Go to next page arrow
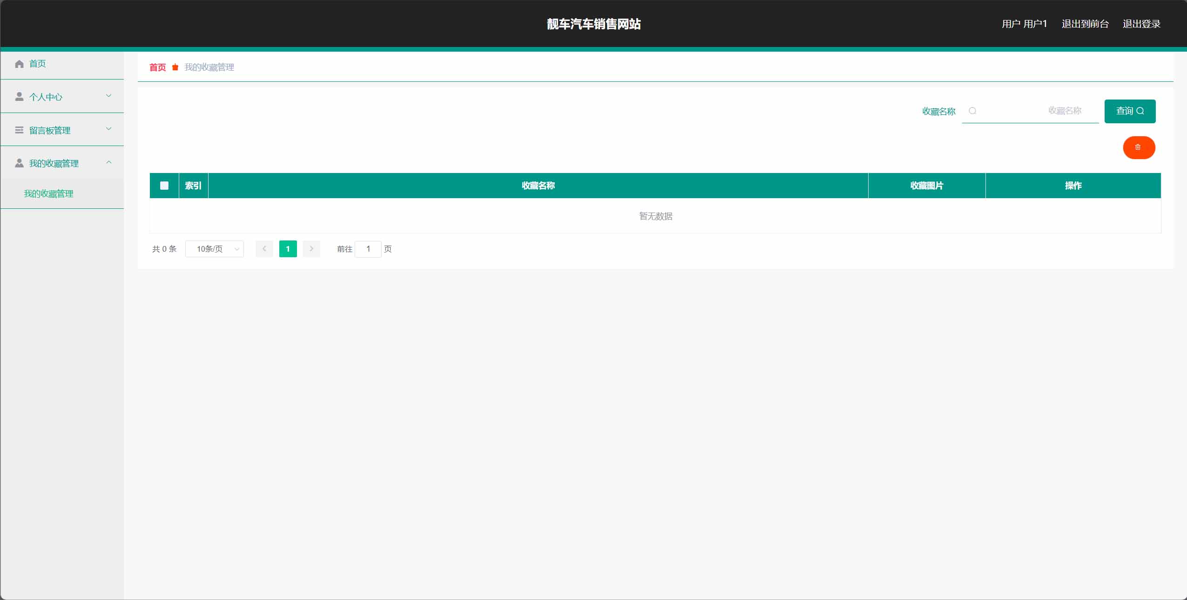The height and width of the screenshot is (600, 1187). (x=311, y=249)
